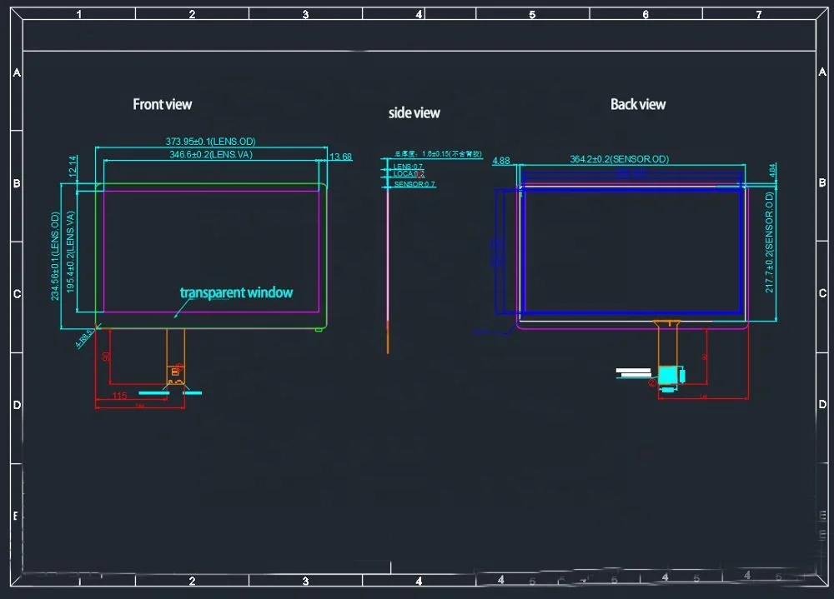834x599 pixels.
Task: Select the '217.7±0.2(SENSOR.OD)' height dimension
Action: coord(769,242)
